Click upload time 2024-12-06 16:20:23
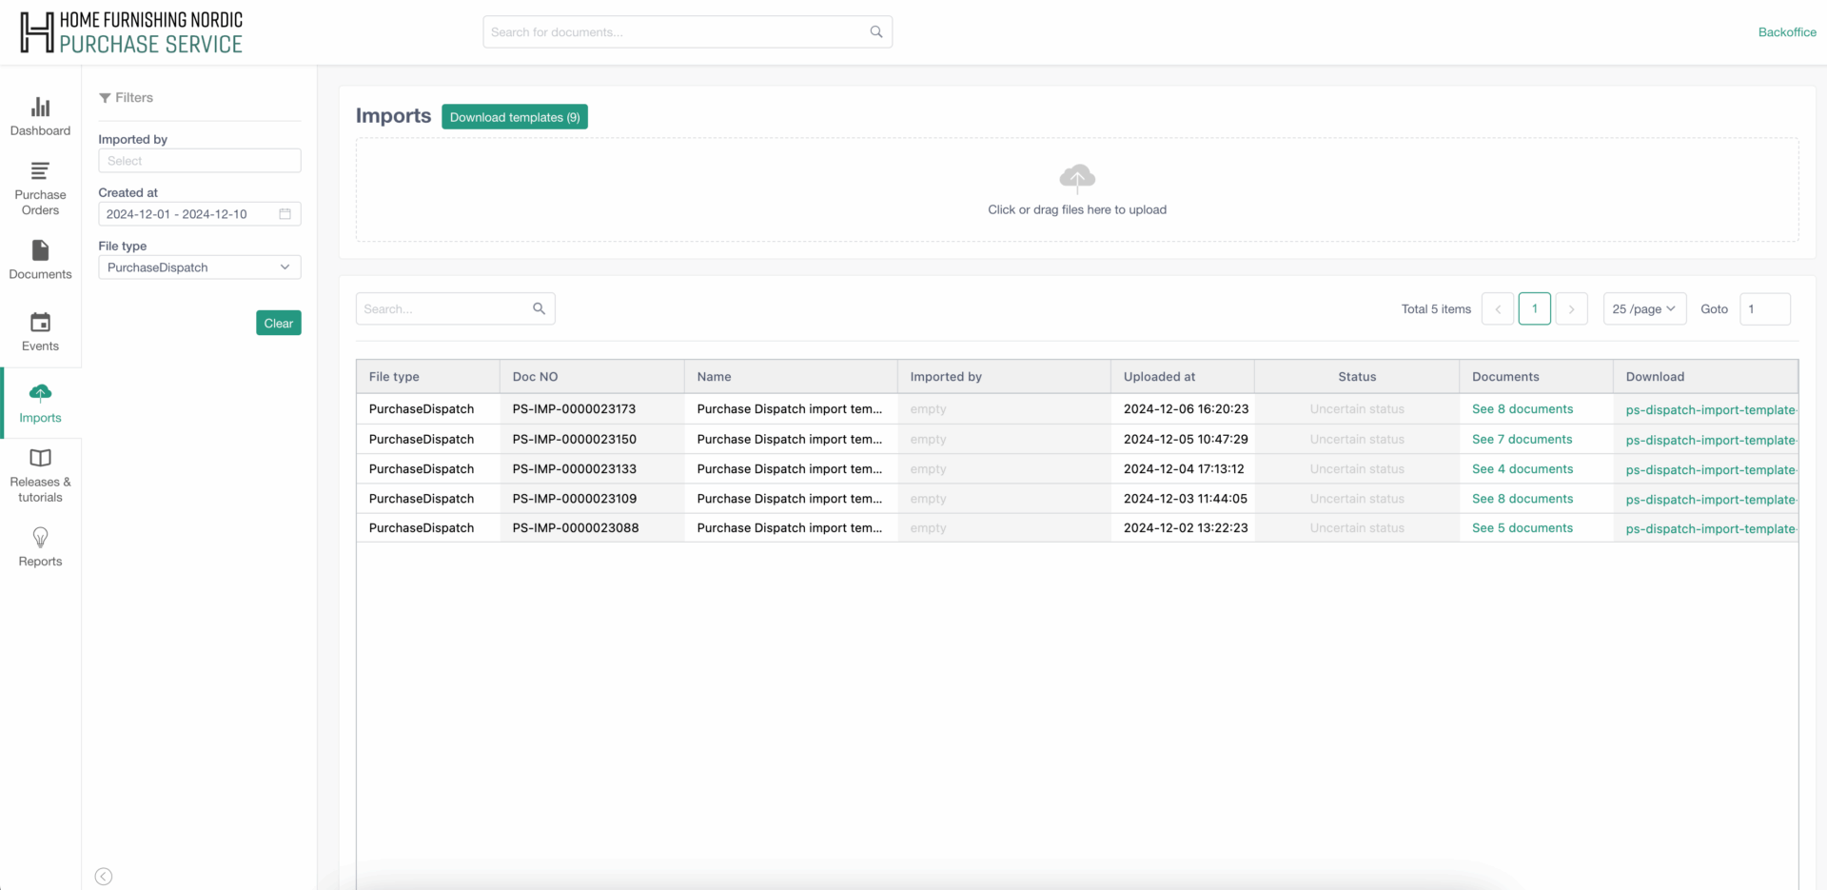 pyautogui.click(x=1186, y=409)
